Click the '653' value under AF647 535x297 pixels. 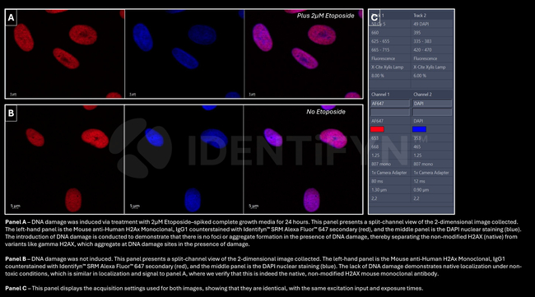coord(375,138)
